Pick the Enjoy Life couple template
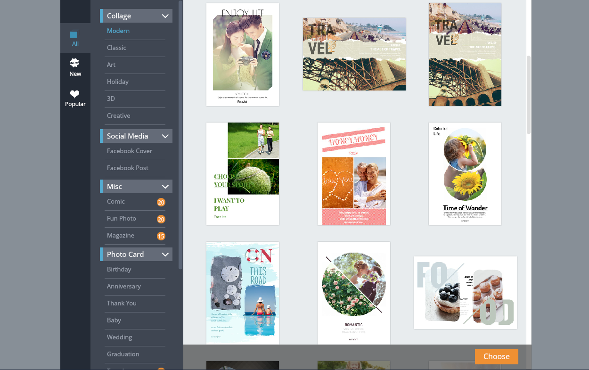This screenshot has height=370, width=589. pyautogui.click(x=243, y=55)
